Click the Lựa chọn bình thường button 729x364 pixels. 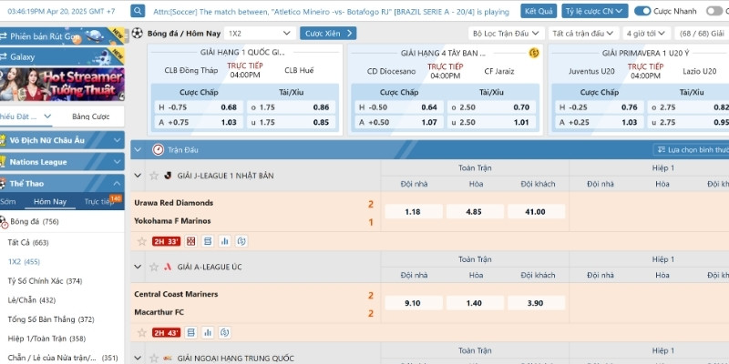(691, 150)
